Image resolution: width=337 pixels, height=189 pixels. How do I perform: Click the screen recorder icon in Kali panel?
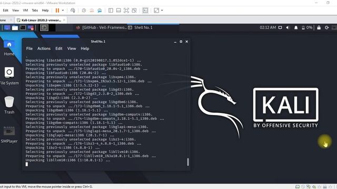[x=31, y=28]
